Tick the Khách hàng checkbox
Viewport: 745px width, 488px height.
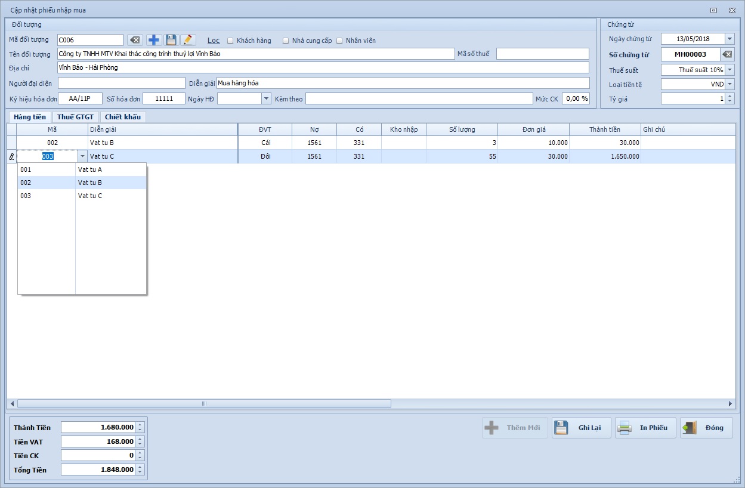tap(230, 41)
